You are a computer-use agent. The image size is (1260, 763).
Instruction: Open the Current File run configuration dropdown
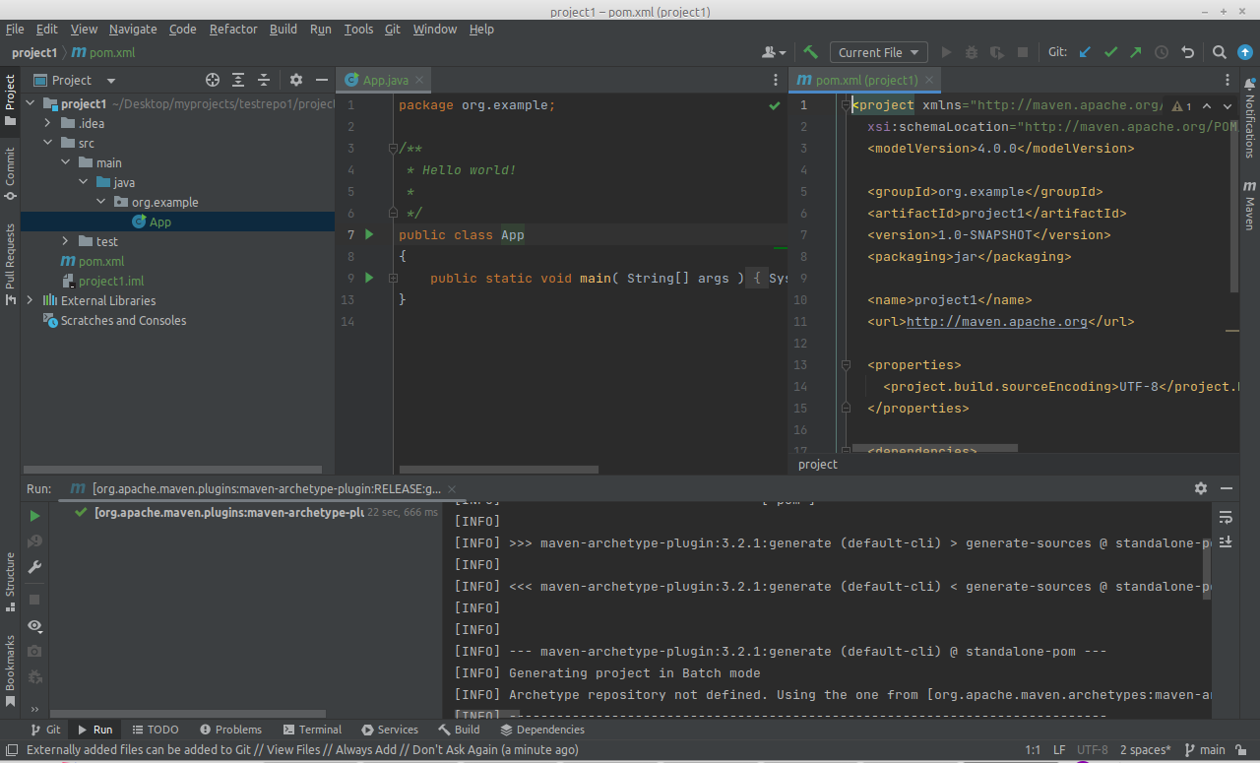tap(878, 52)
